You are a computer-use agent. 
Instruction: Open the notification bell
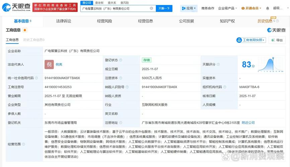(268, 8)
